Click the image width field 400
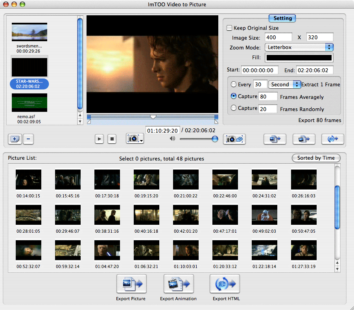 pos(278,37)
